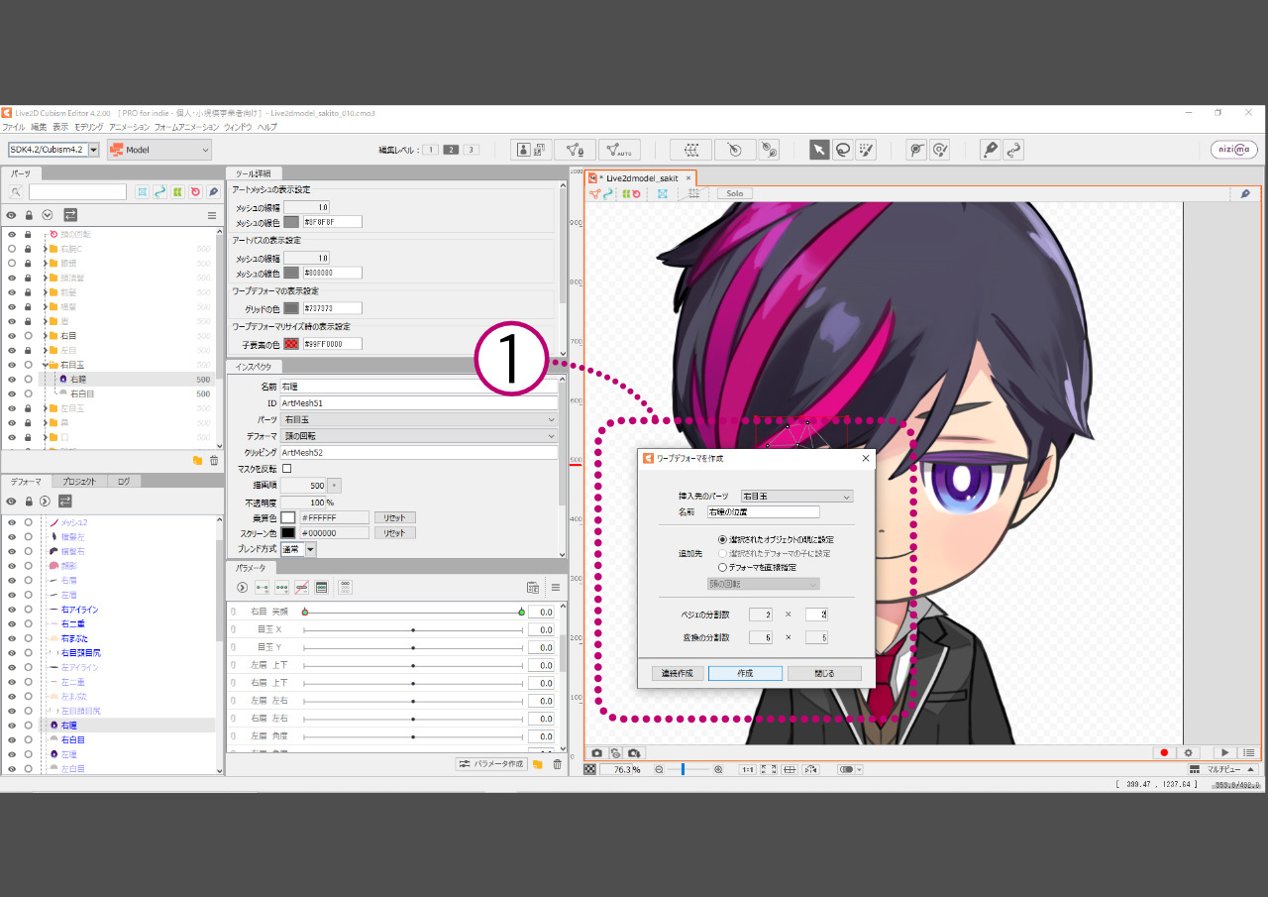
Task: Click zoom-in magnifier next to zoom slider
Action: tap(718, 769)
